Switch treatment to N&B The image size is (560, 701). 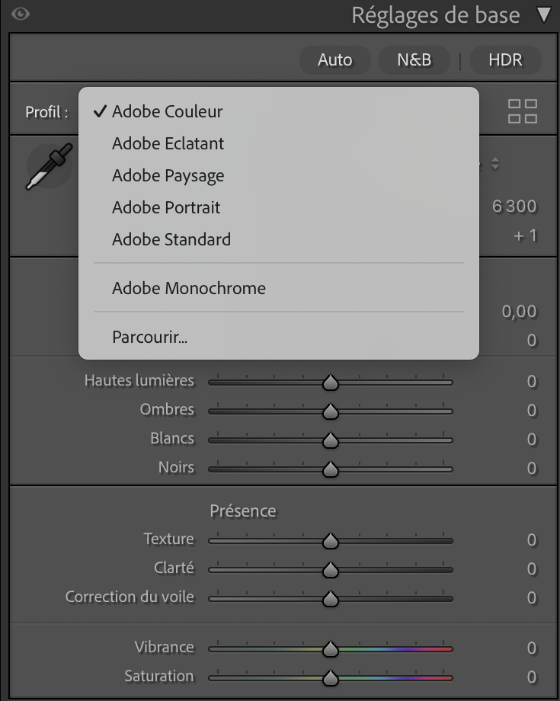tap(414, 59)
